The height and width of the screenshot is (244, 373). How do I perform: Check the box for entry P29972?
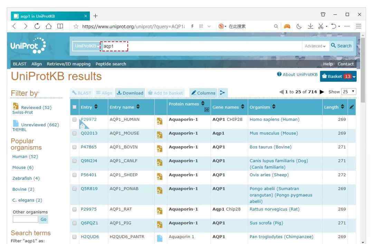(x=75, y=119)
